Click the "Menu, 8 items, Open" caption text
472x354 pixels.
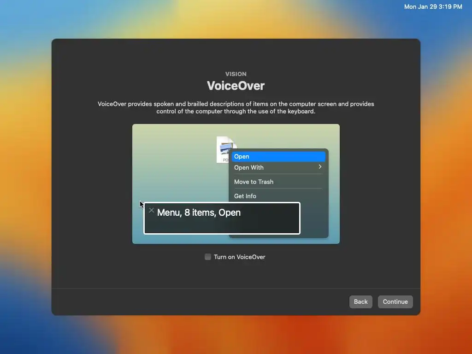(x=199, y=212)
